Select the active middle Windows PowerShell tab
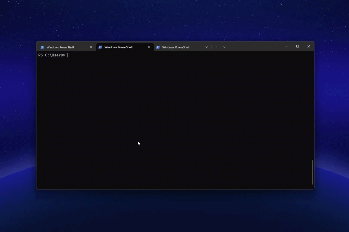This screenshot has height=232, width=349. (125, 47)
